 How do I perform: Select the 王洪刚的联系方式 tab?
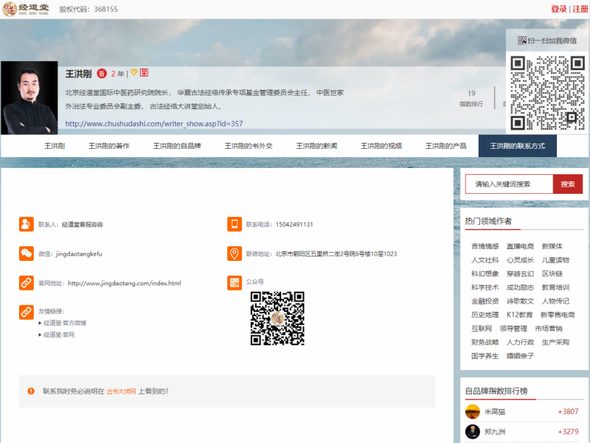(x=517, y=146)
